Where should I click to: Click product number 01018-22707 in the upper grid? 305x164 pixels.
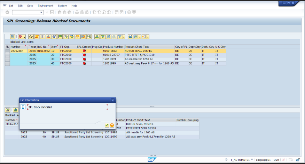coord(111,55)
